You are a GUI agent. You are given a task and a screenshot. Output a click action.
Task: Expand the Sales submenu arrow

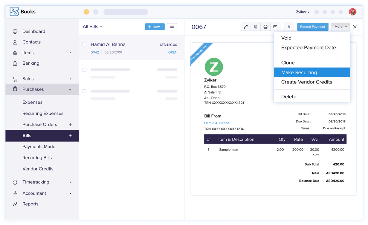(x=70, y=79)
